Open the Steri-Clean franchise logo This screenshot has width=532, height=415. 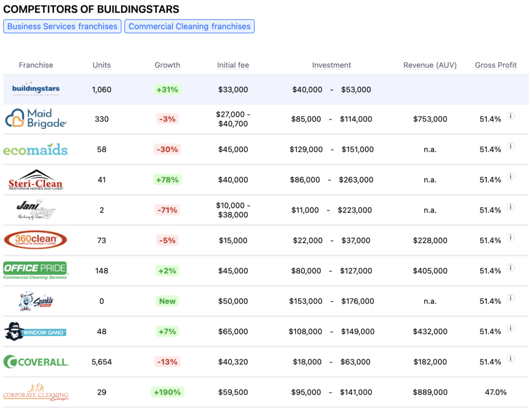pyautogui.click(x=36, y=180)
